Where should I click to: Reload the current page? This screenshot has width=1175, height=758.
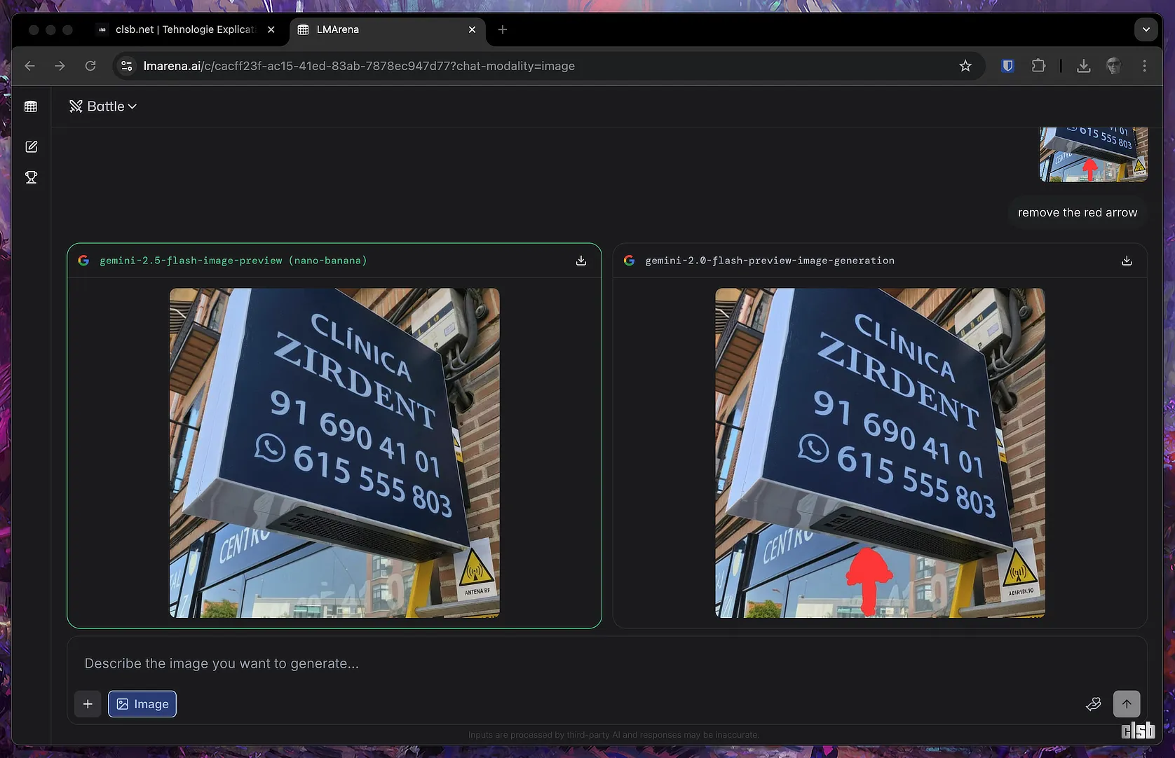coord(90,66)
